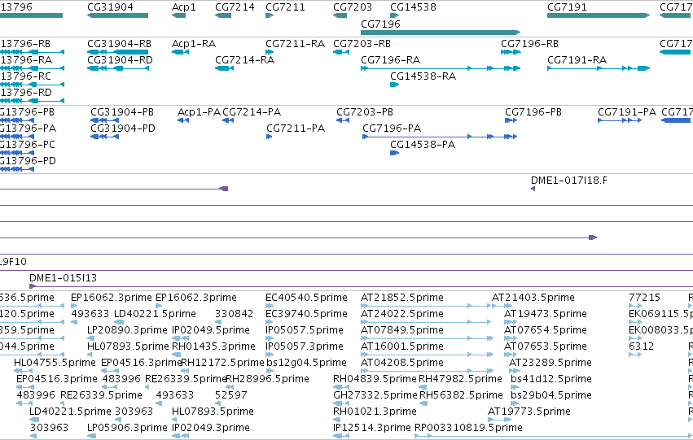Click EST GH27332.5prime label
This screenshot has width=693, height=440.
click(x=375, y=395)
